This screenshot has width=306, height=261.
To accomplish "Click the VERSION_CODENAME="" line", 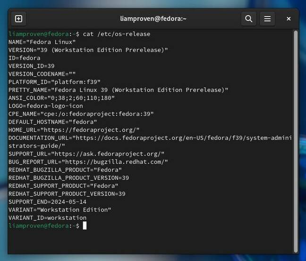I will [42, 74].
